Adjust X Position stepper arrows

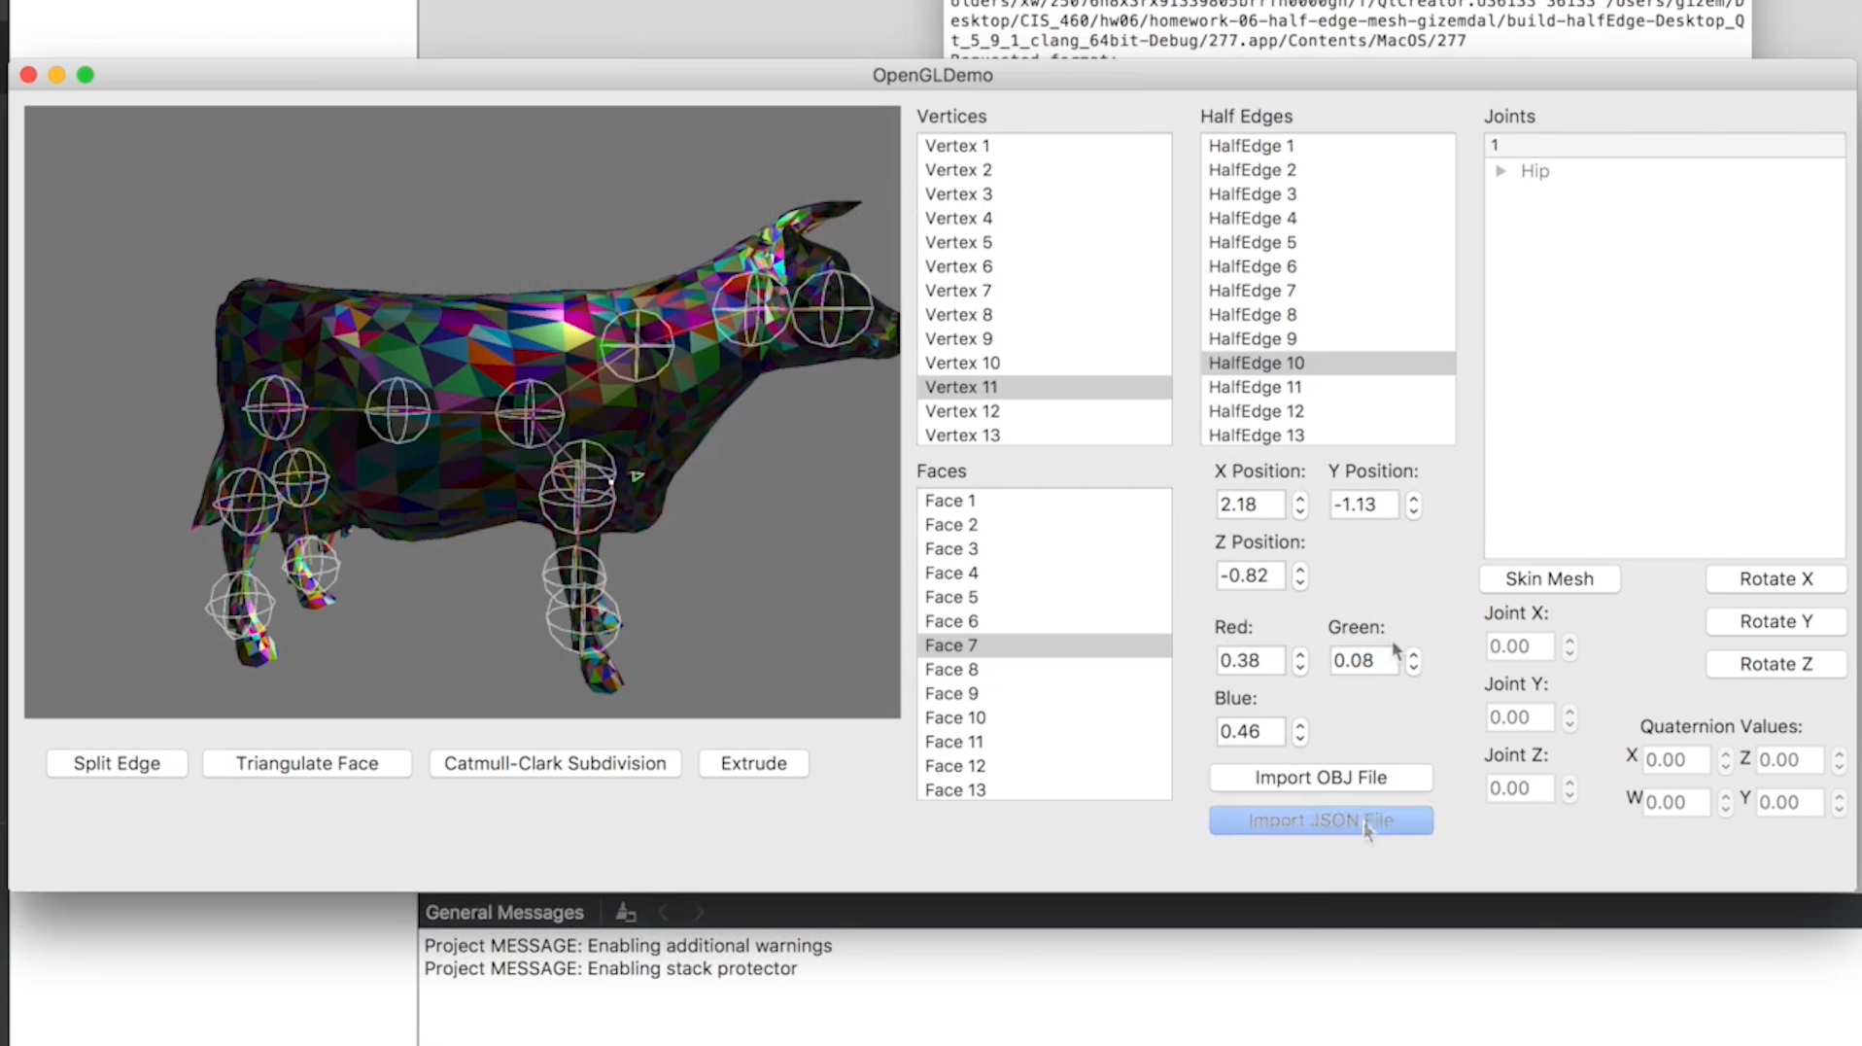pyautogui.click(x=1299, y=505)
